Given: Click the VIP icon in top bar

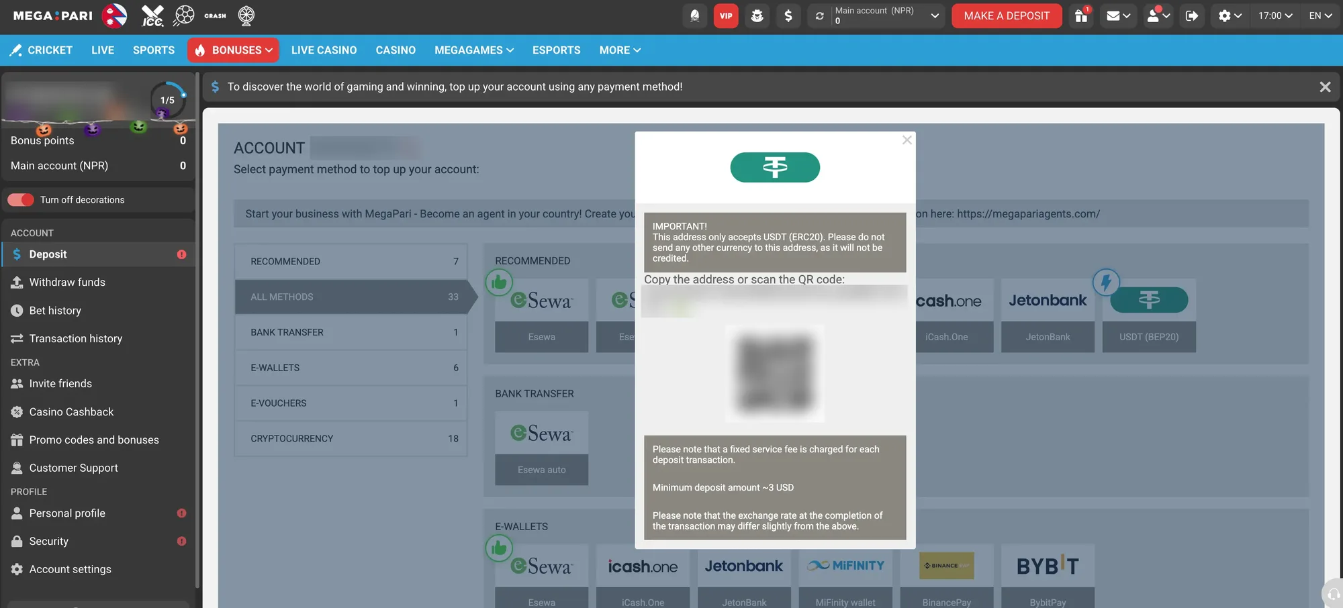Looking at the screenshot, I should pos(726,16).
